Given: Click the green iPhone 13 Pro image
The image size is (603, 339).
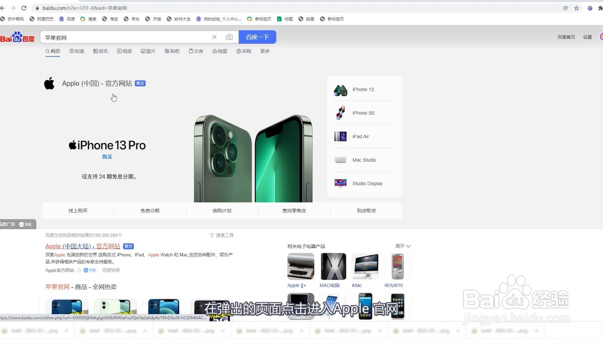Looking at the screenshot, I should tap(253, 159).
